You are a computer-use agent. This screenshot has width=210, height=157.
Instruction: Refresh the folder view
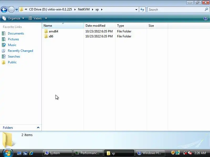(142, 10)
